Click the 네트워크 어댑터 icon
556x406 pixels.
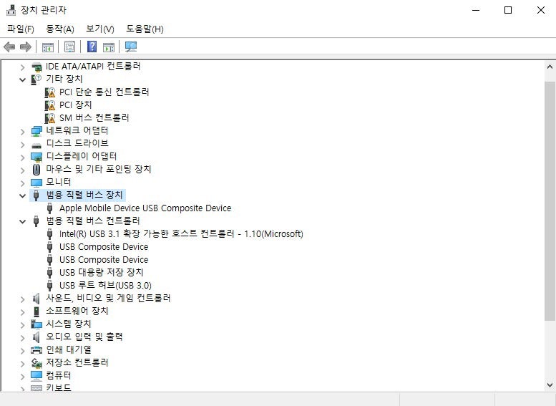pos(36,131)
